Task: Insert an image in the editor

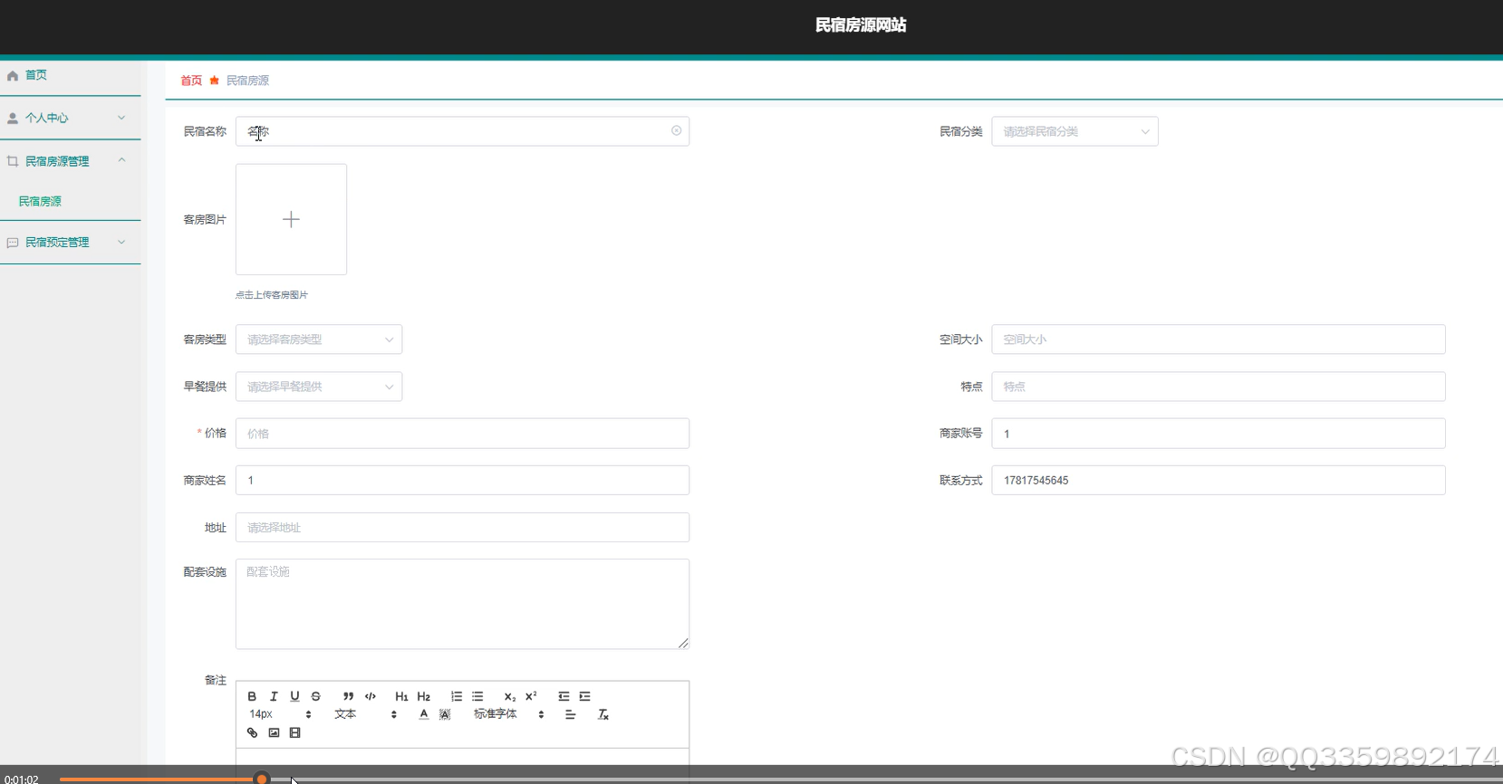Action: (x=274, y=732)
